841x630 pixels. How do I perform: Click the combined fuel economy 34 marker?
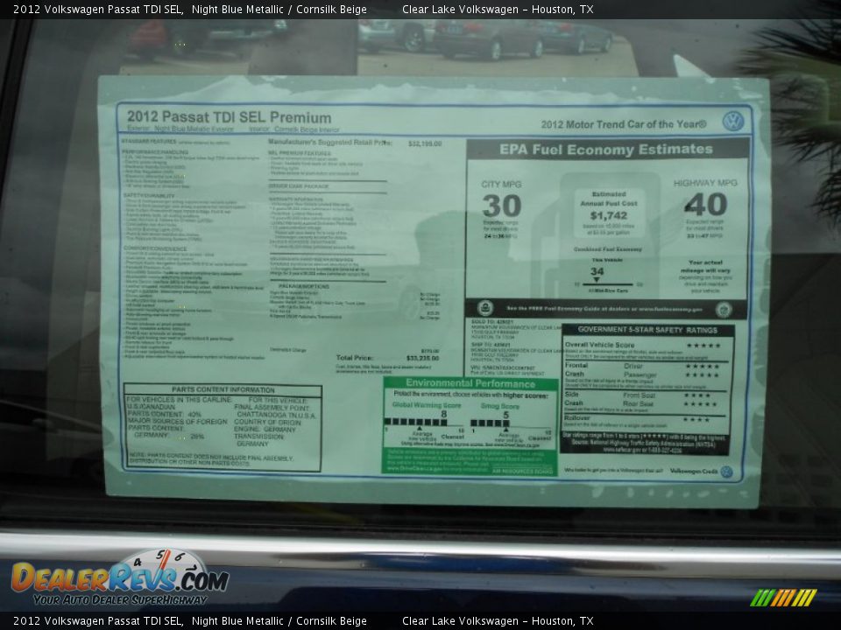(x=597, y=272)
